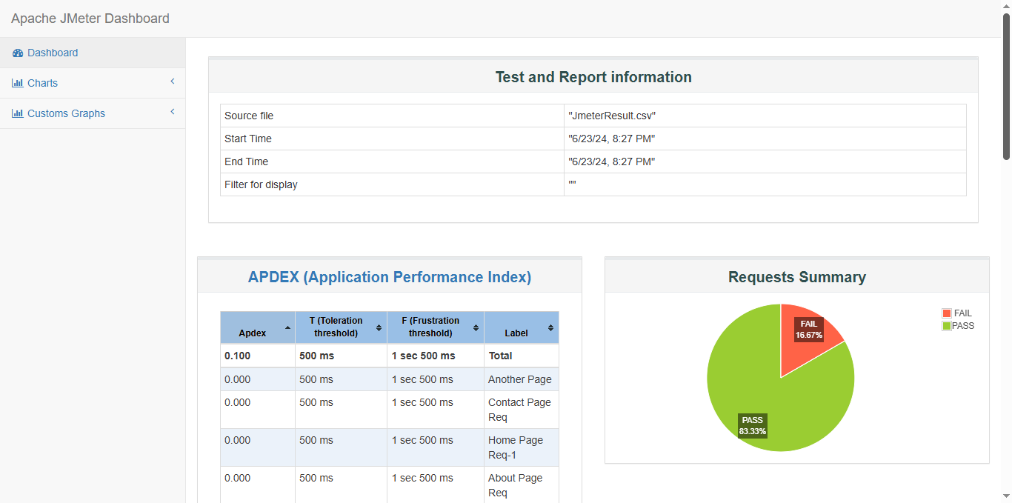Expand the Customs Graphs menu chevron
The image size is (1012, 503).
click(173, 112)
